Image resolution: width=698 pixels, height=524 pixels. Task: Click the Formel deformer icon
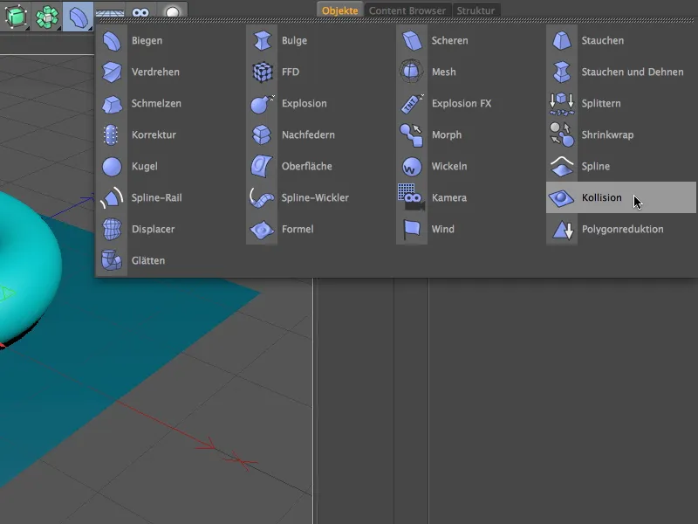click(x=262, y=230)
